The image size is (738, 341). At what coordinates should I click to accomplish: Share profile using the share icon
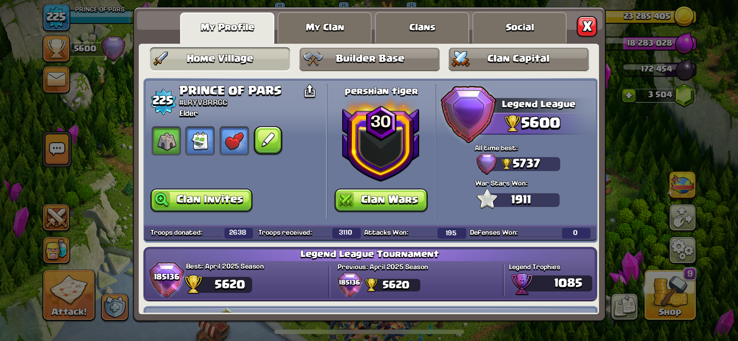(x=310, y=91)
